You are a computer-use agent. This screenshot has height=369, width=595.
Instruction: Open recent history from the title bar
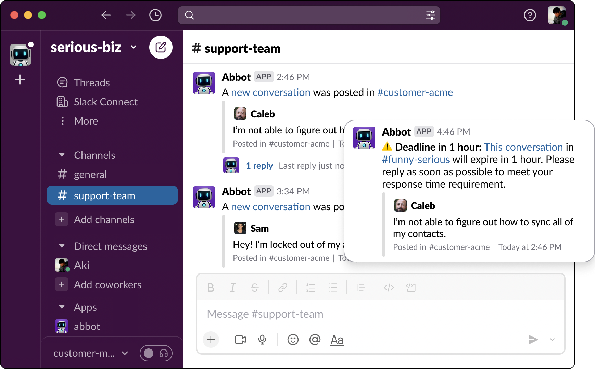[x=155, y=15]
